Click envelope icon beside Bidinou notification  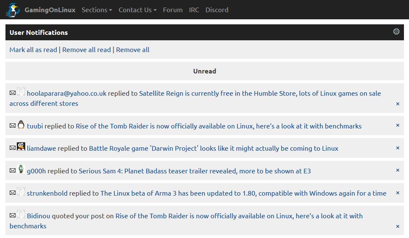tap(13, 215)
